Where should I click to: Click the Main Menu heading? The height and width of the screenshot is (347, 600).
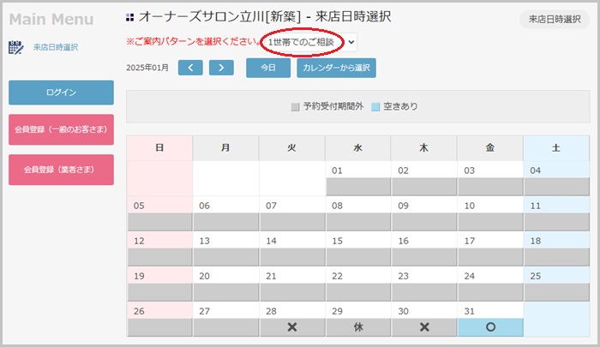51,19
